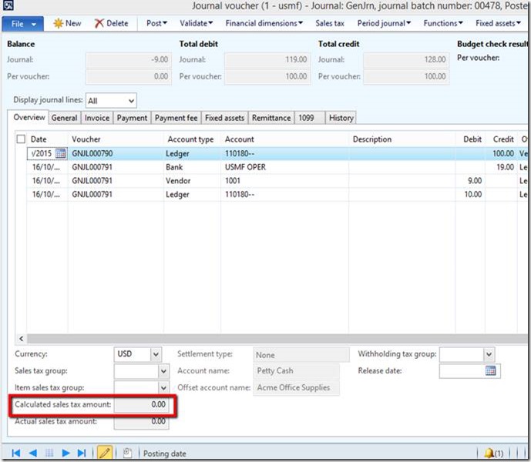Select the Bank row USMF OPER account
531x462 pixels.
point(285,167)
